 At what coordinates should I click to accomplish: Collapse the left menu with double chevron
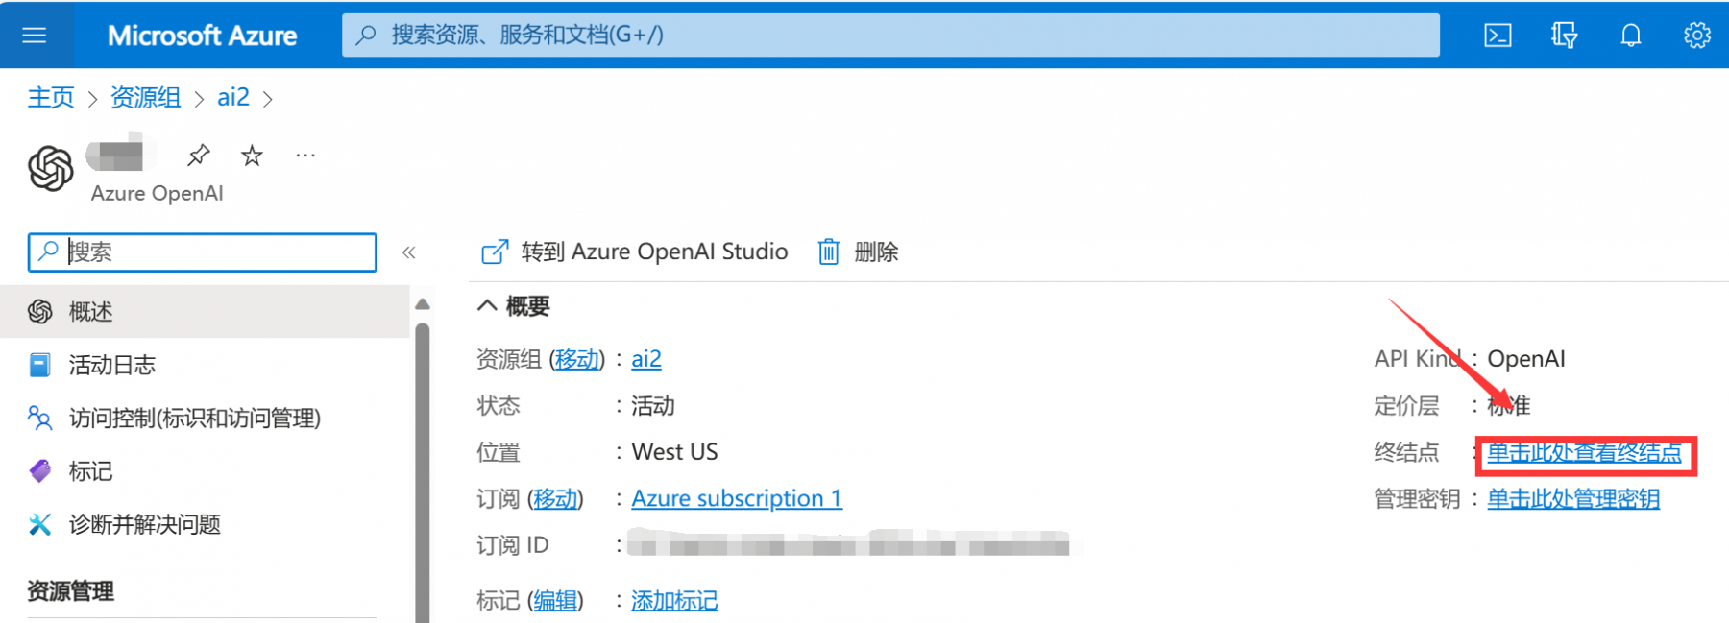click(408, 252)
